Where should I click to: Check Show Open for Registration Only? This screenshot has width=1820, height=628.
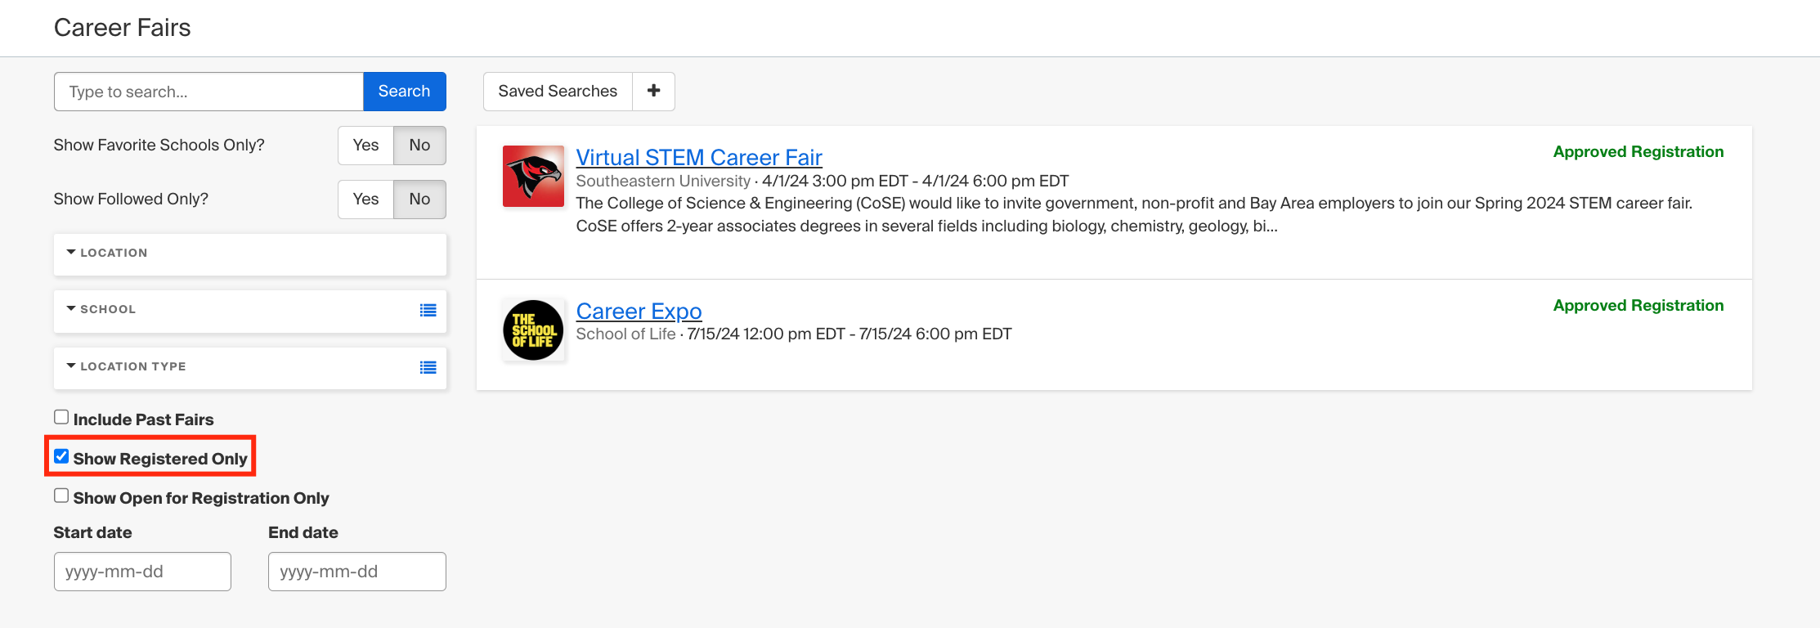(61, 495)
